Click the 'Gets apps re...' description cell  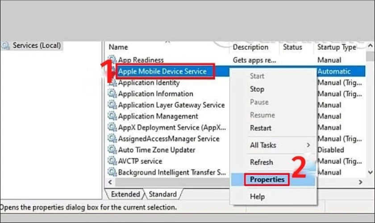click(x=254, y=60)
